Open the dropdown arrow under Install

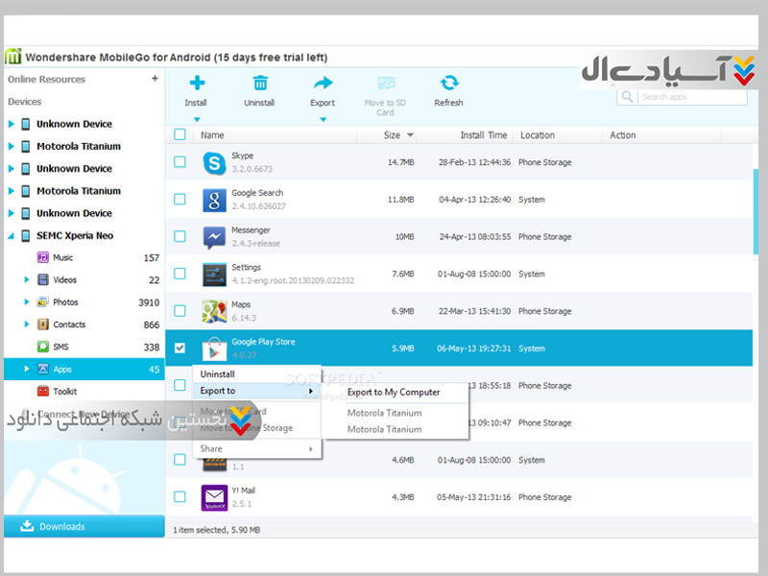196,120
